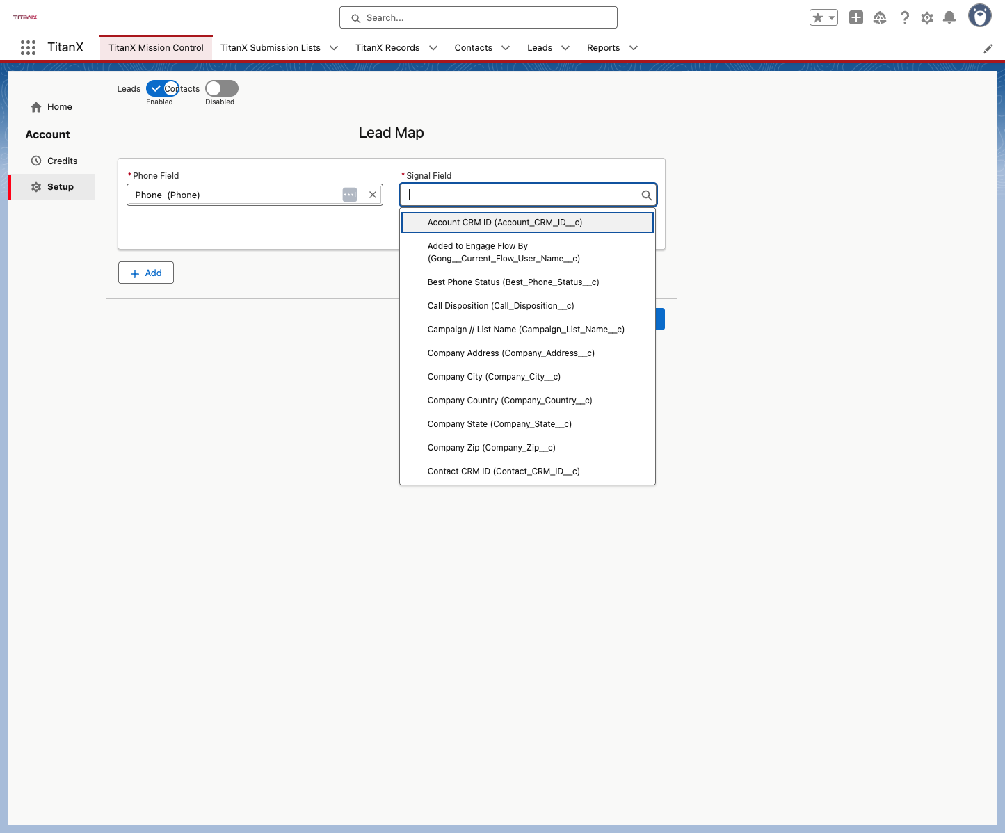
Task: Open the Reports tab dropdown arrow
Action: point(634,48)
